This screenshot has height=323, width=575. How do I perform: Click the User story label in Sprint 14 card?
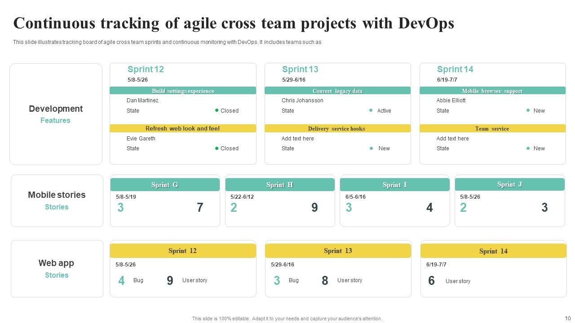(x=458, y=281)
